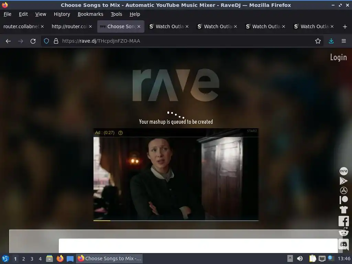Open the merchandise t-shirt icon

coord(343,209)
